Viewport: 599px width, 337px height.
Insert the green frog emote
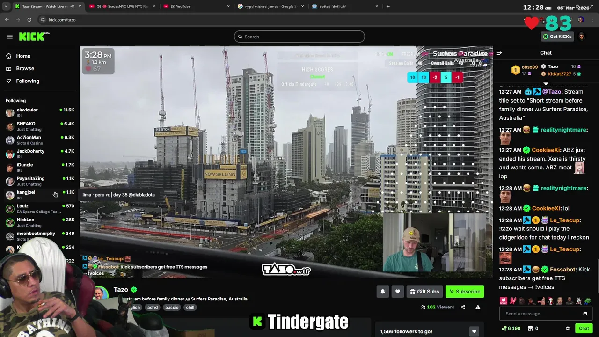[588, 300]
